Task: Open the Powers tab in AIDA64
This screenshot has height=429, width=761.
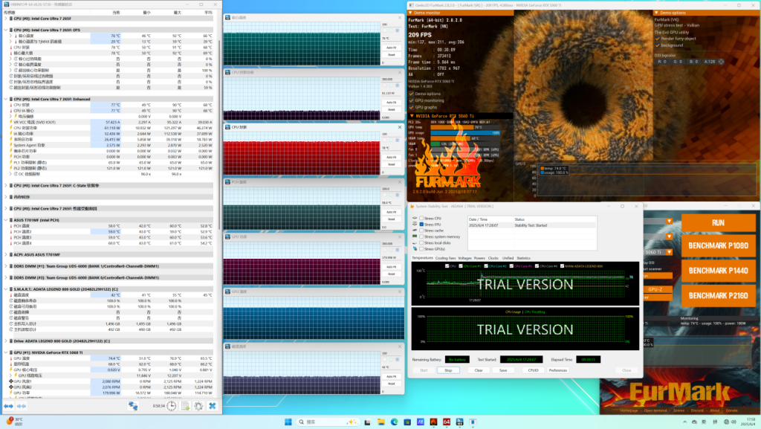Action: (479, 258)
